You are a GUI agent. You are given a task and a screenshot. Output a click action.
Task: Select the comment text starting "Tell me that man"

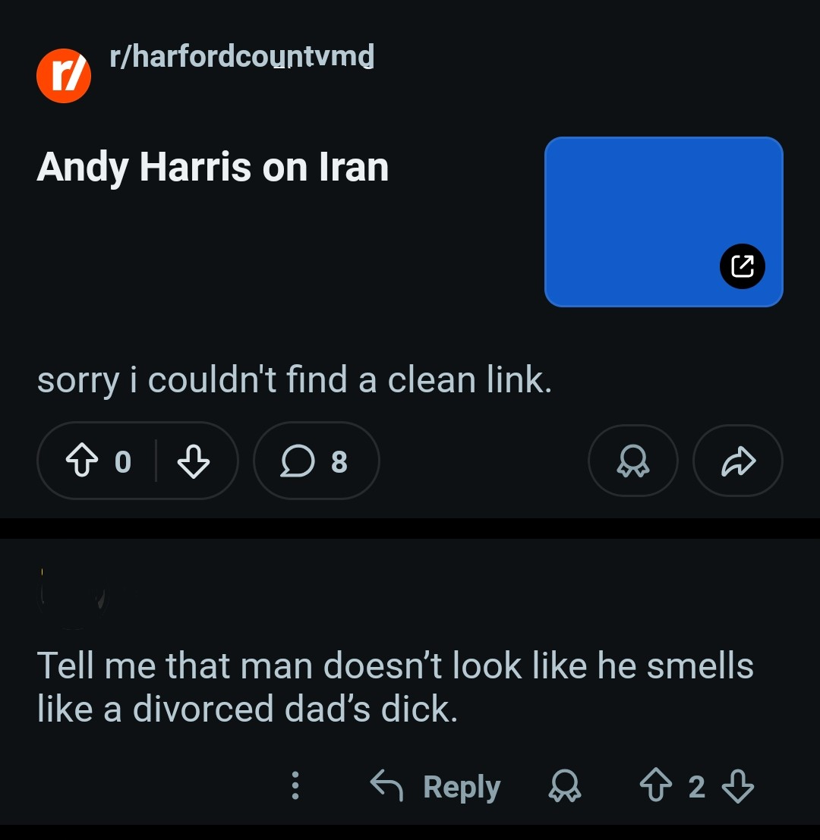coord(395,687)
